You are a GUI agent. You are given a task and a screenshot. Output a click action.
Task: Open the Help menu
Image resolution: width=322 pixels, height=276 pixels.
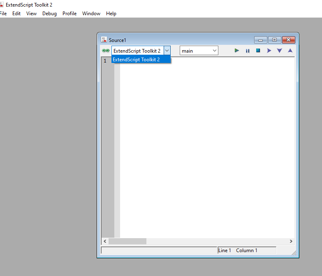(111, 14)
